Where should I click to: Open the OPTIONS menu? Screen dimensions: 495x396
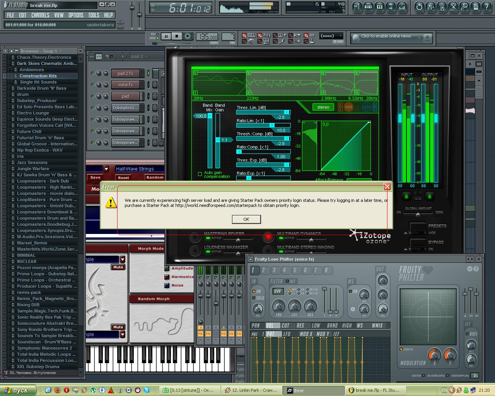tap(76, 15)
